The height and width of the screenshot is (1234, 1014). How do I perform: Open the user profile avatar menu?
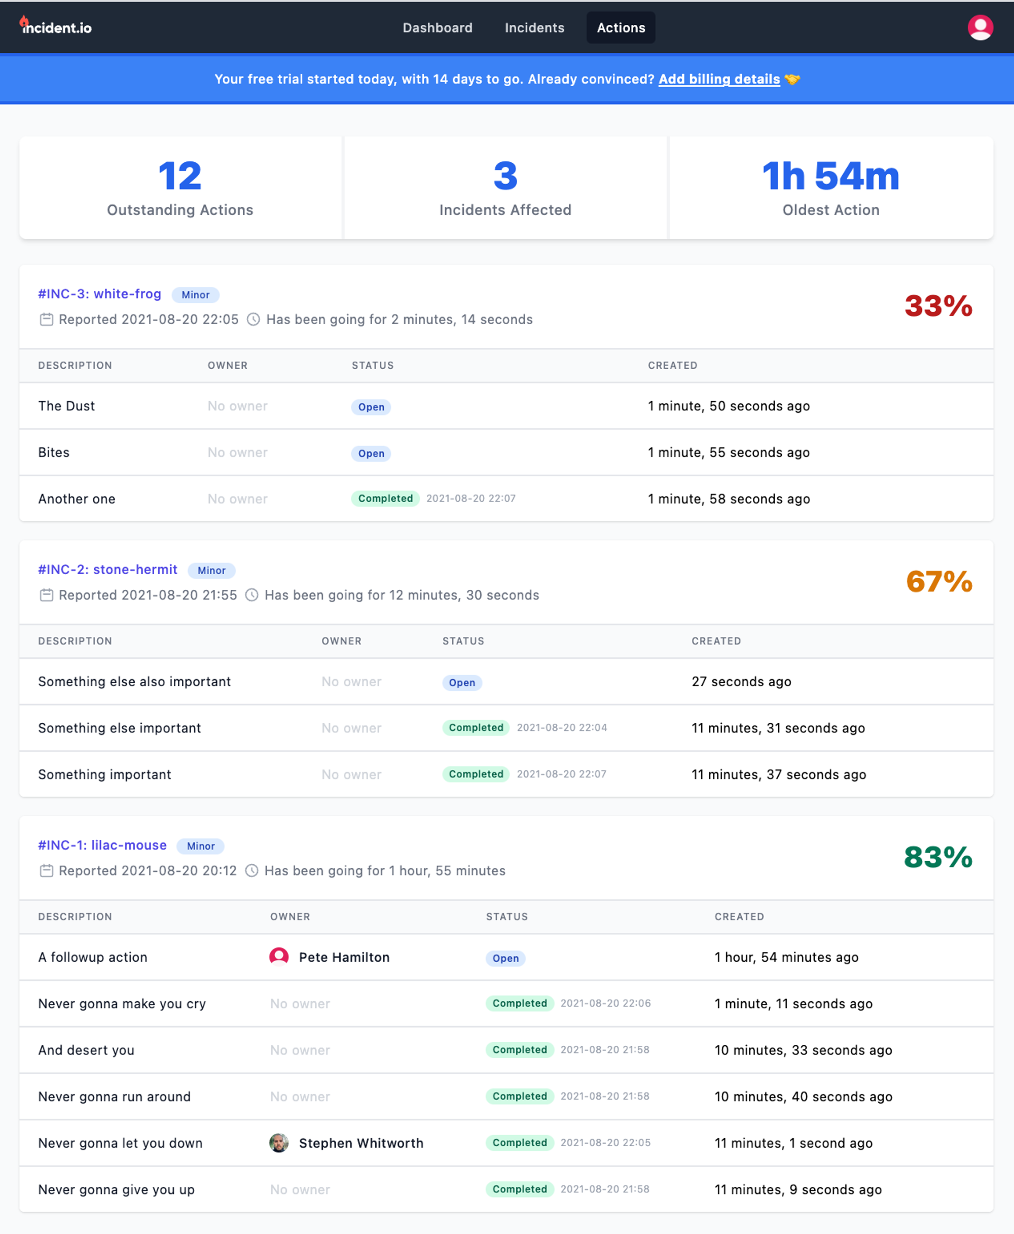(980, 27)
